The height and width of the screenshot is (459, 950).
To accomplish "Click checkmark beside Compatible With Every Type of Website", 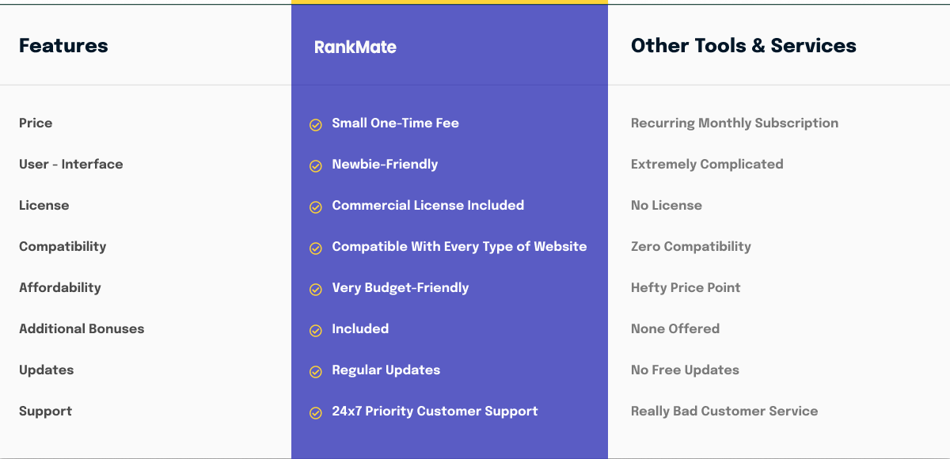I will point(315,248).
